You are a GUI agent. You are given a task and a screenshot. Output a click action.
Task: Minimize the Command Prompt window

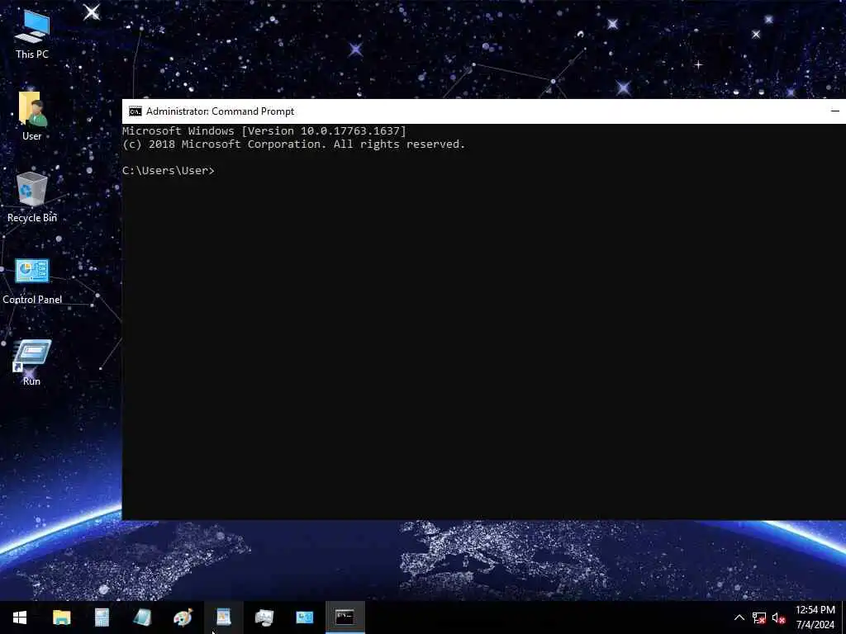835,111
